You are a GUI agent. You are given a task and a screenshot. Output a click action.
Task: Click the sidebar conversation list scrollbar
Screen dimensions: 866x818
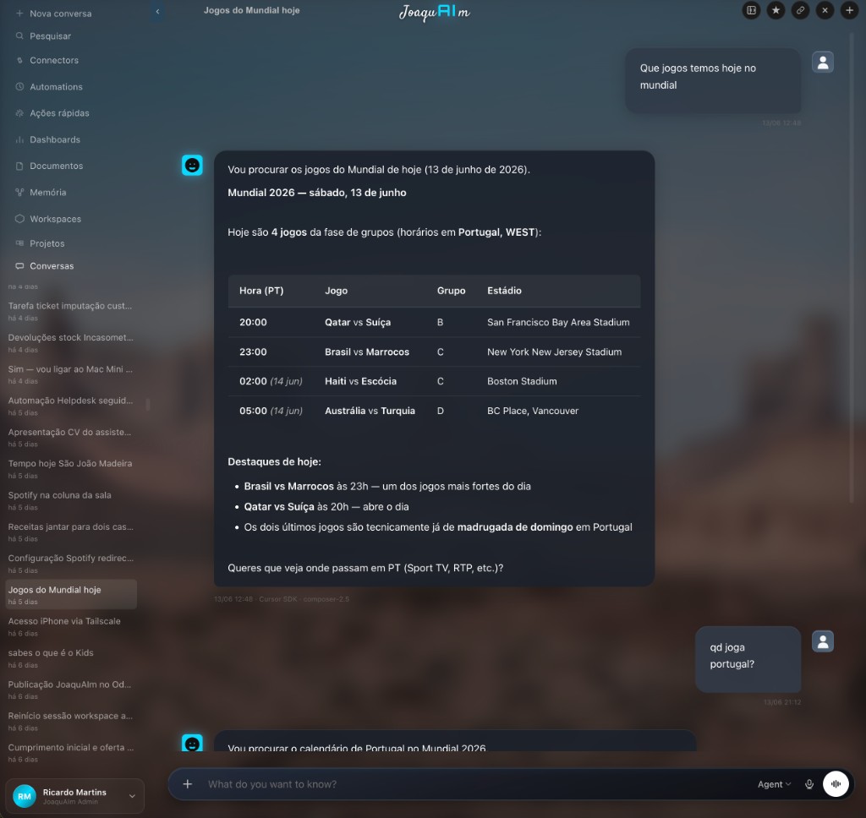coord(148,405)
